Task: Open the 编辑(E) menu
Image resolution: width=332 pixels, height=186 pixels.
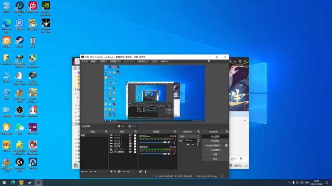Action: click(94, 61)
